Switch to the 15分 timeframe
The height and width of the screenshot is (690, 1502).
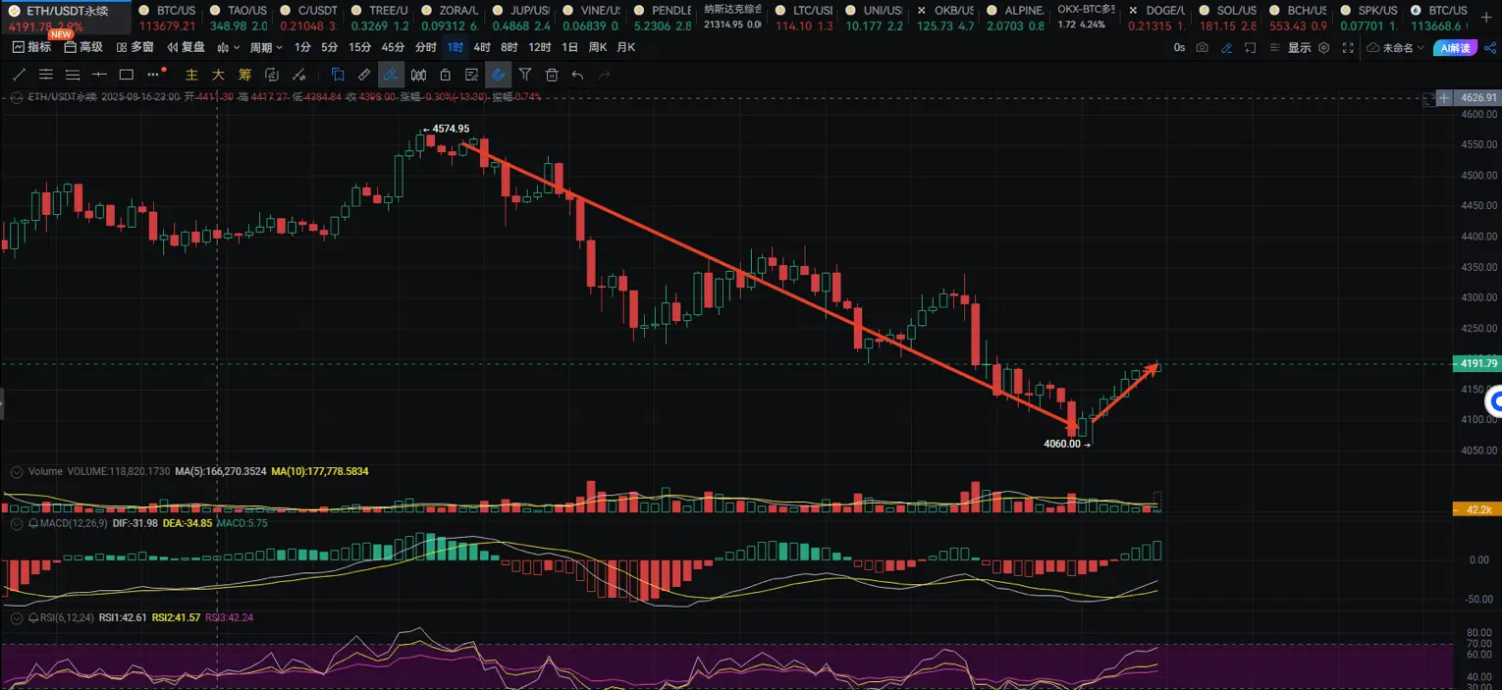tap(360, 47)
